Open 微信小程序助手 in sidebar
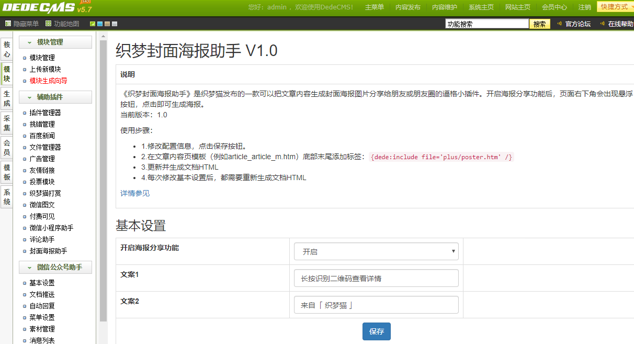634x344 pixels. (51, 228)
